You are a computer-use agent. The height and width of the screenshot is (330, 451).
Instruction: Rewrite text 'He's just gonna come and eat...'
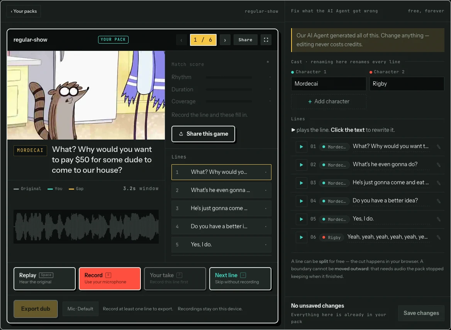pyautogui.click(x=391, y=182)
